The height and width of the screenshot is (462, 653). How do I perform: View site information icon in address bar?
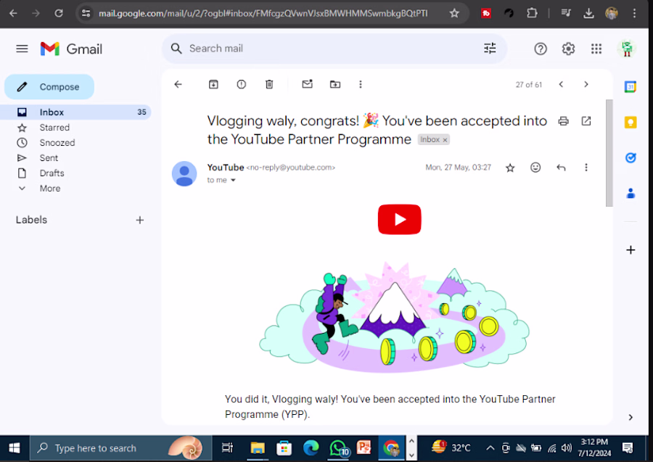(x=86, y=13)
